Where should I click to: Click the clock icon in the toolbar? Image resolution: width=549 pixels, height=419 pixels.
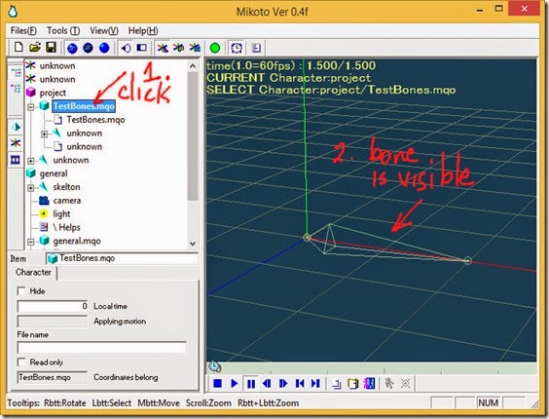tap(237, 48)
